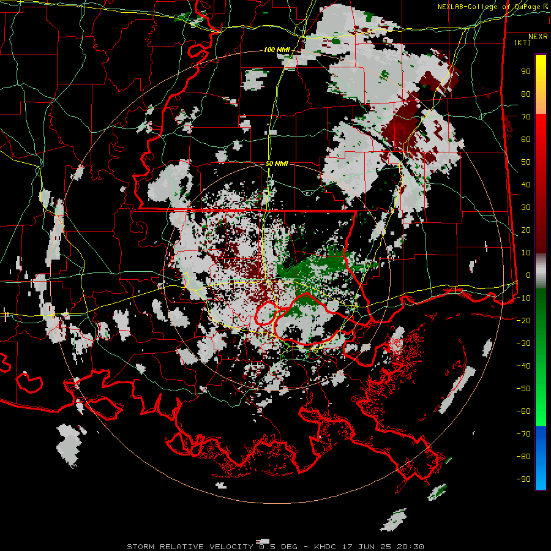Image resolution: width=551 pixels, height=551 pixels.
Task: Click the -50 value on velocity scale
Action: coord(523,389)
